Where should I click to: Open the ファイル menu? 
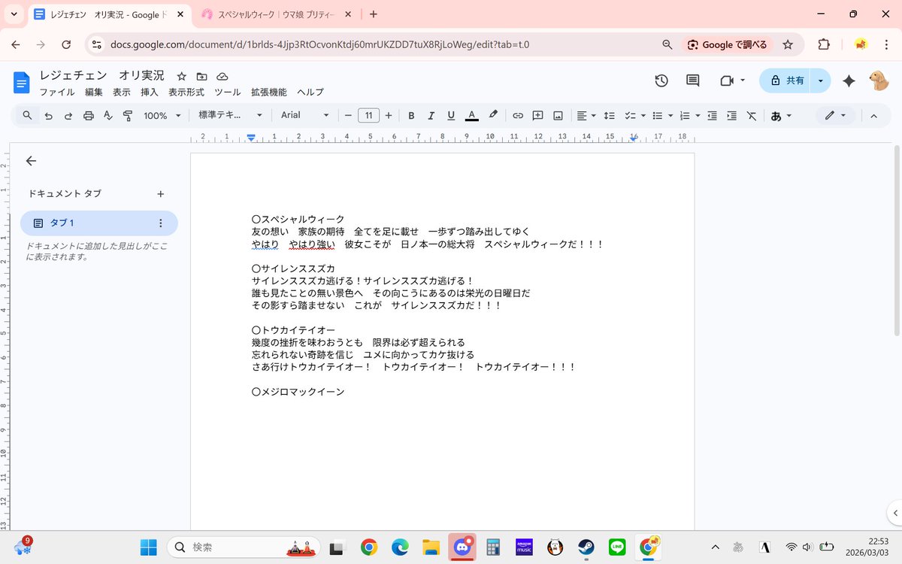[57, 92]
